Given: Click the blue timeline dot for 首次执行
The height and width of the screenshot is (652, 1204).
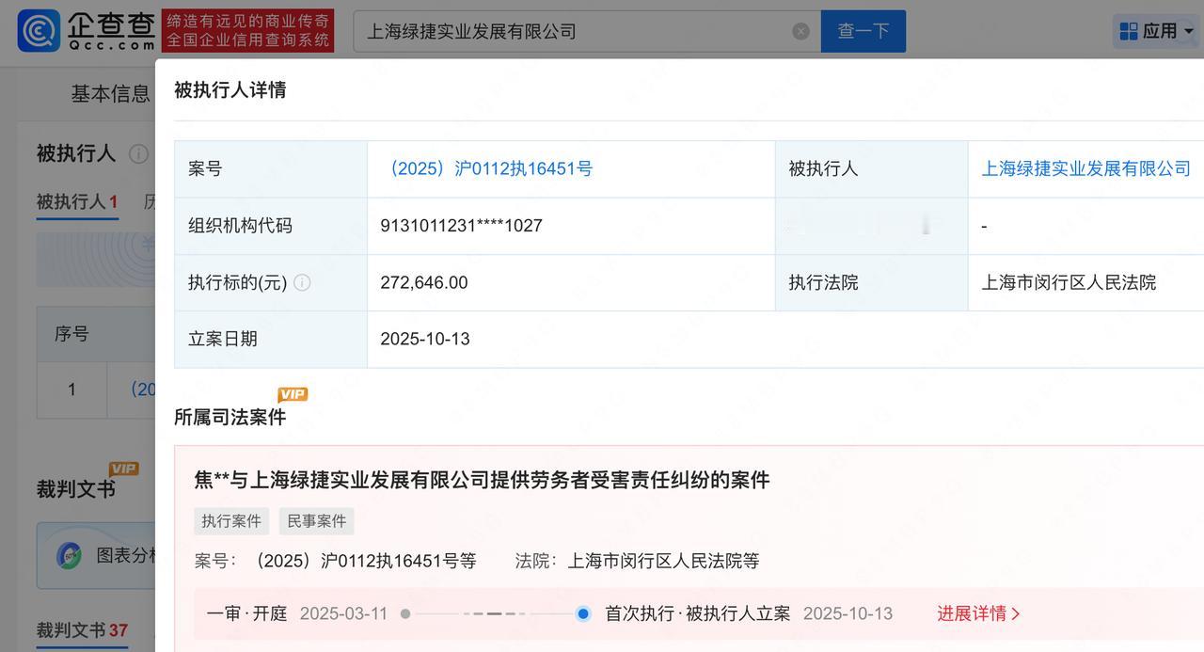Looking at the screenshot, I should coord(584,612).
